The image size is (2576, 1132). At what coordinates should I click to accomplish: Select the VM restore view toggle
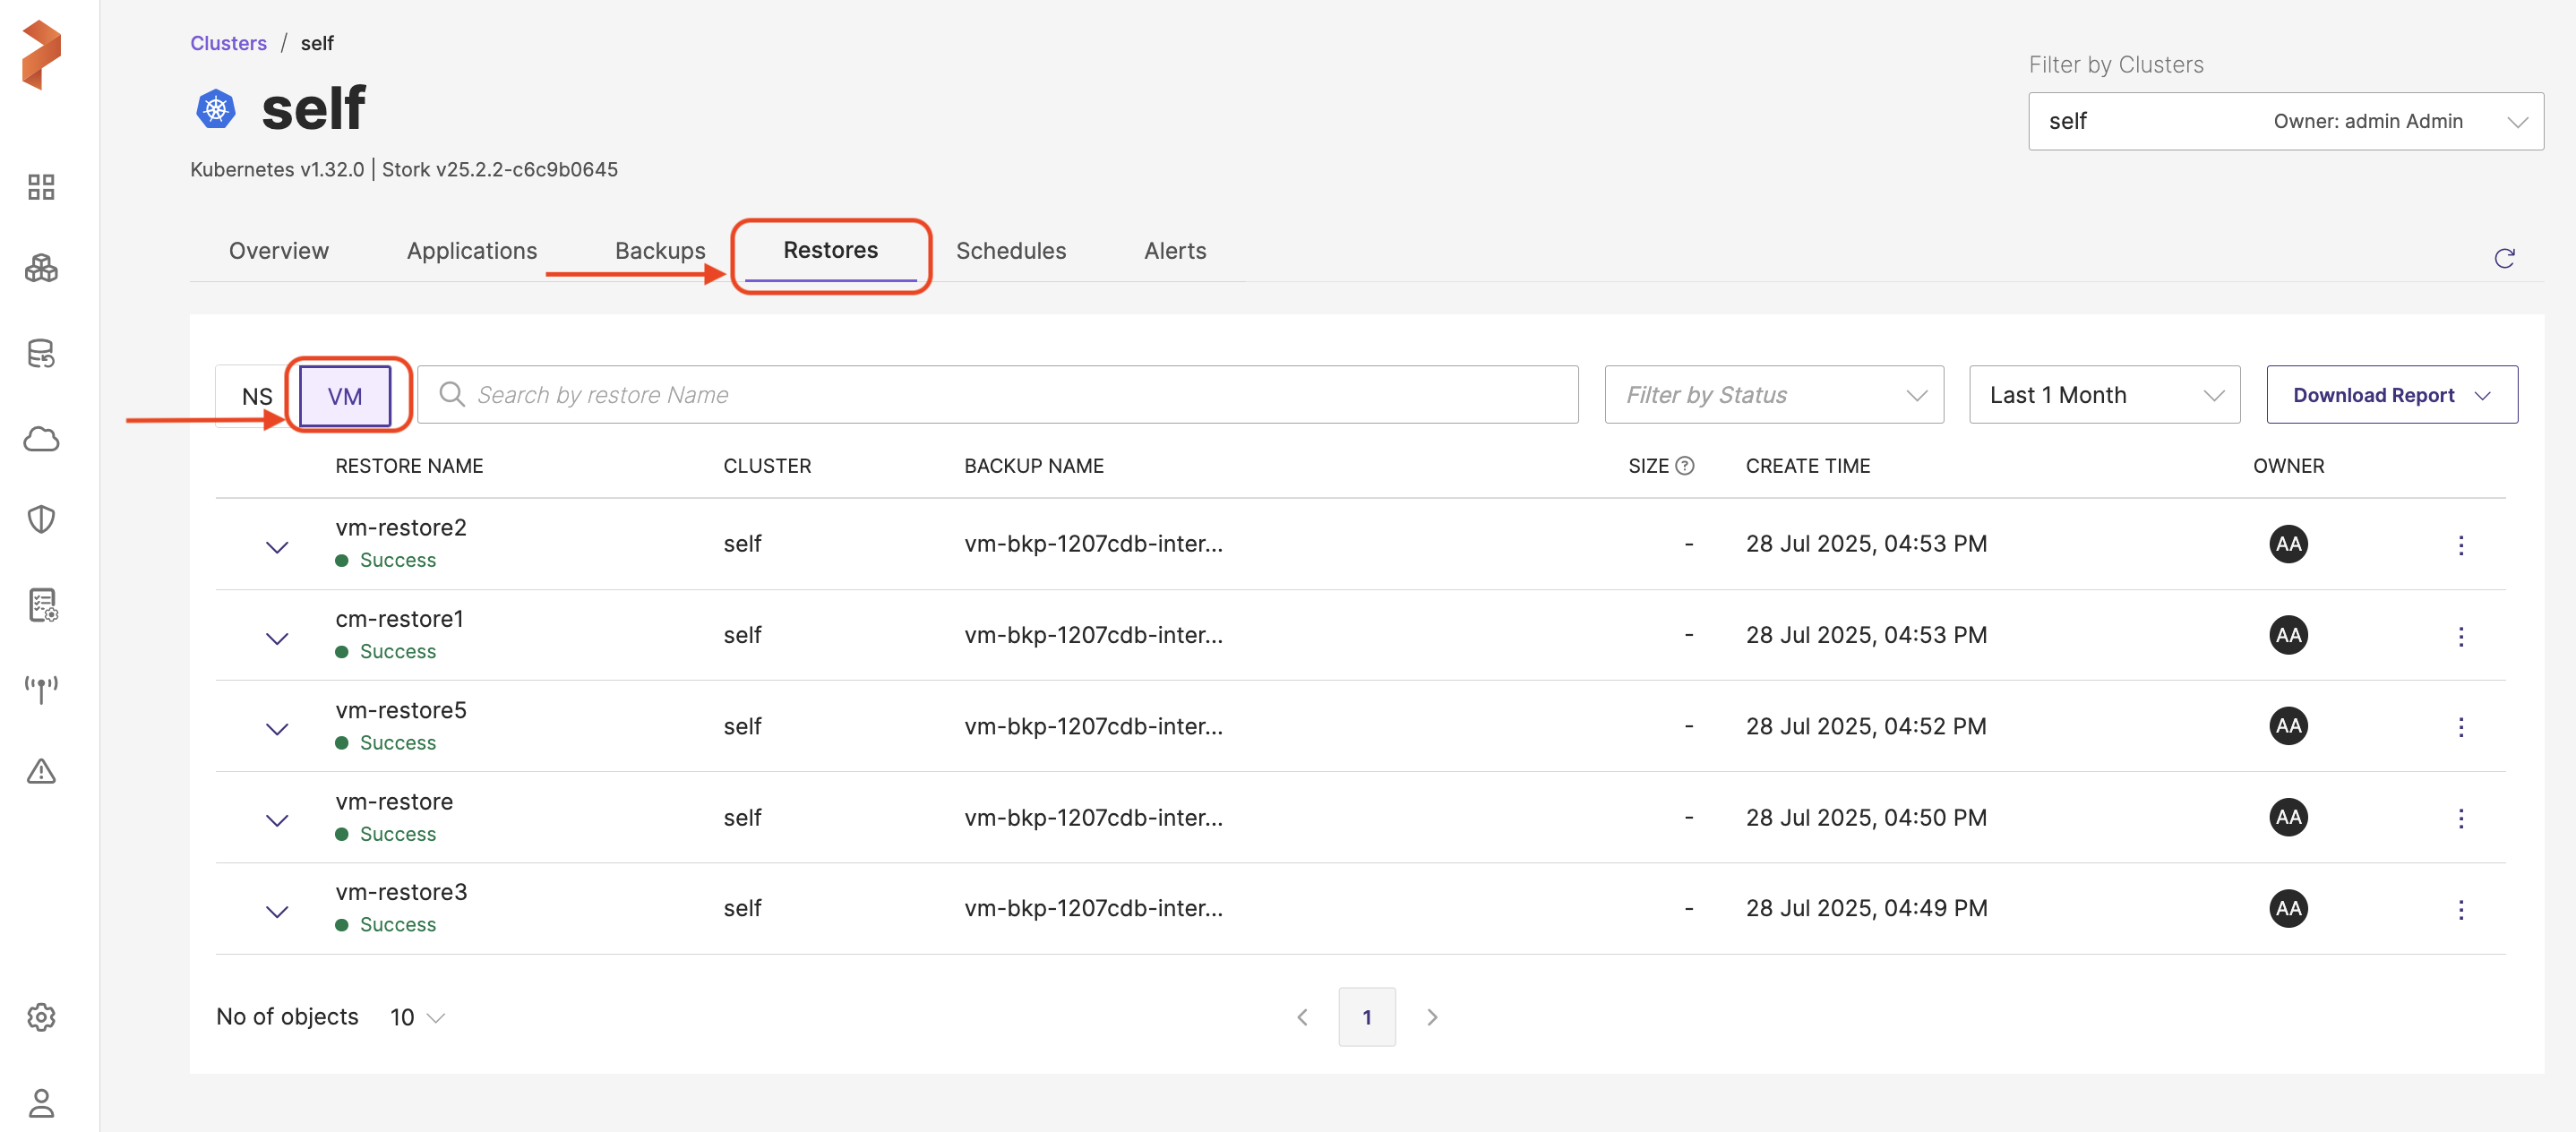pos(345,396)
